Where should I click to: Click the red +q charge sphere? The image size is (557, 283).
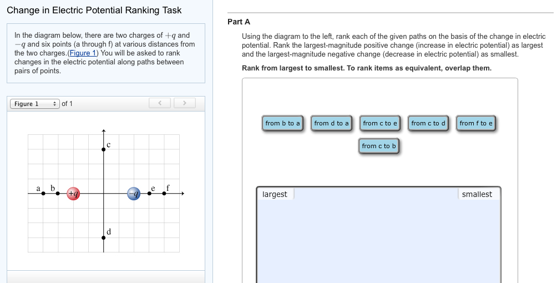tap(73, 194)
